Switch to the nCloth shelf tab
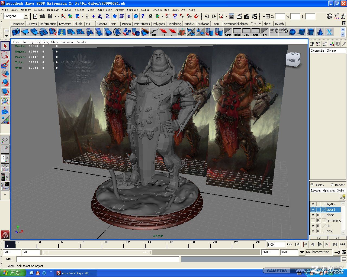 coord(279,24)
